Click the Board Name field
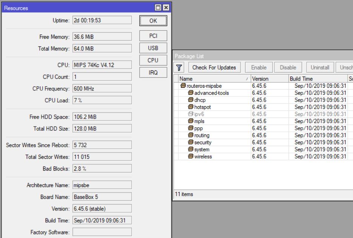Viewport: 353px width, 238px height. pyautogui.click(x=102, y=197)
